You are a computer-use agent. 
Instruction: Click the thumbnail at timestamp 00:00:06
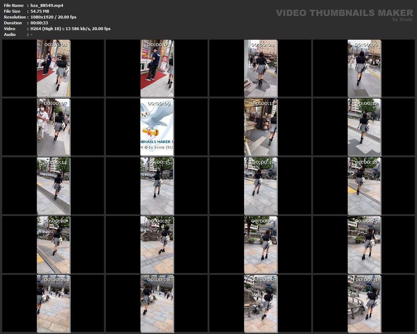[364, 68]
